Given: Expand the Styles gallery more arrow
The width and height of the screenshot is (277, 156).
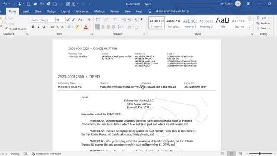Looking at the screenshot, I should click(x=249, y=28).
